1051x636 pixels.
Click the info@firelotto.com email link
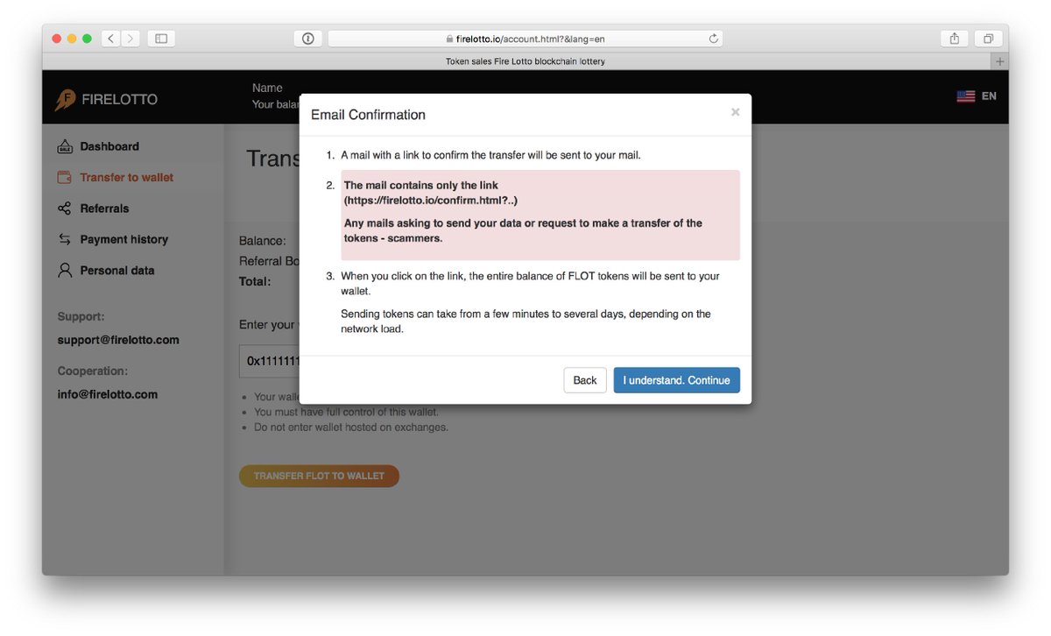tap(108, 394)
